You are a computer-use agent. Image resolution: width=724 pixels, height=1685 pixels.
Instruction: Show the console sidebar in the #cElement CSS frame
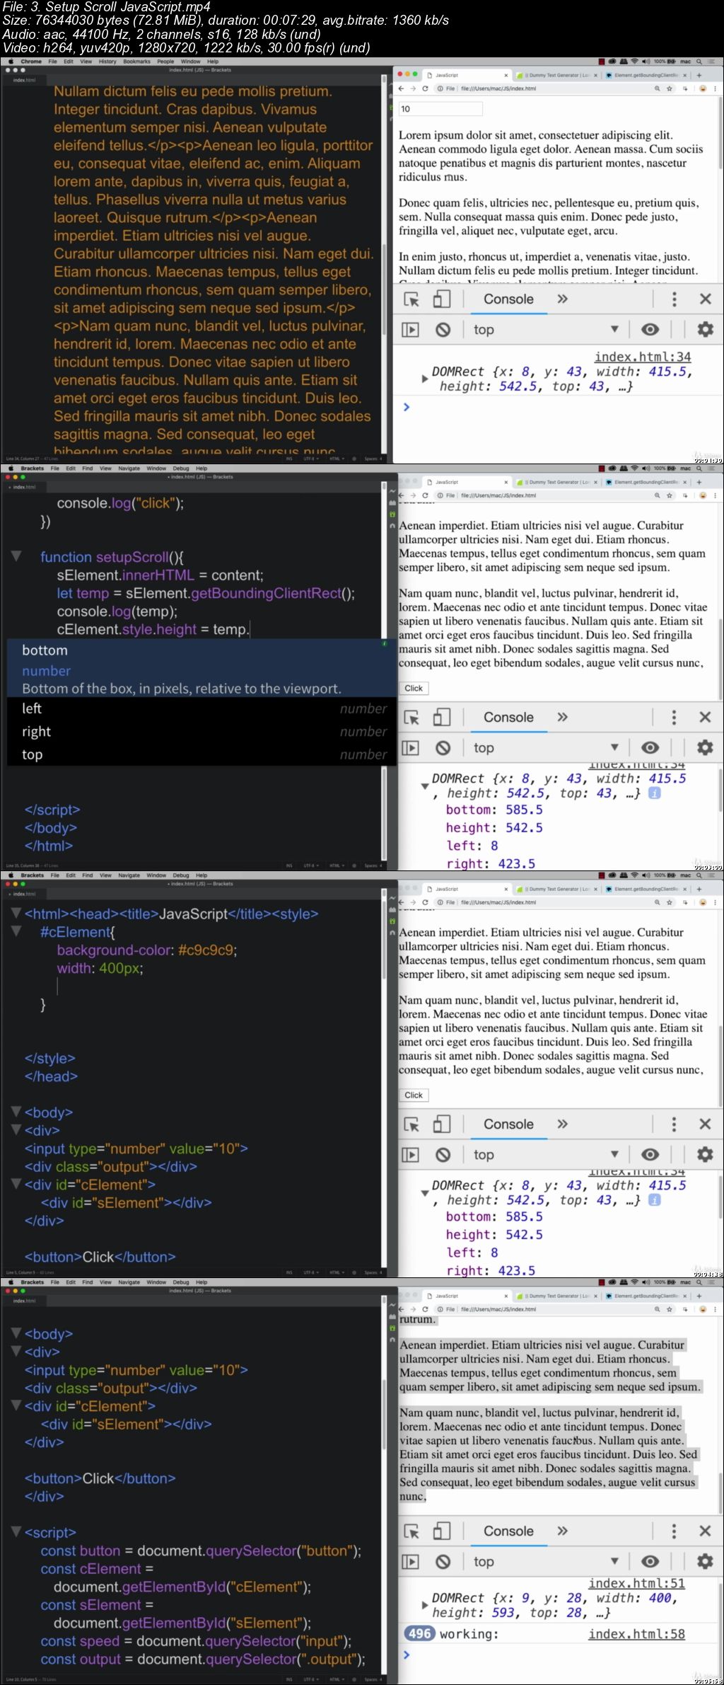pyautogui.click(x=410, y=1155)
